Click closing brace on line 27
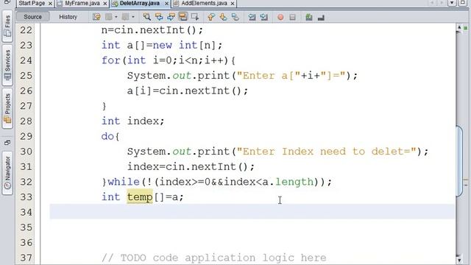This screenshot has height=265, width=471. tap(104, 106)
